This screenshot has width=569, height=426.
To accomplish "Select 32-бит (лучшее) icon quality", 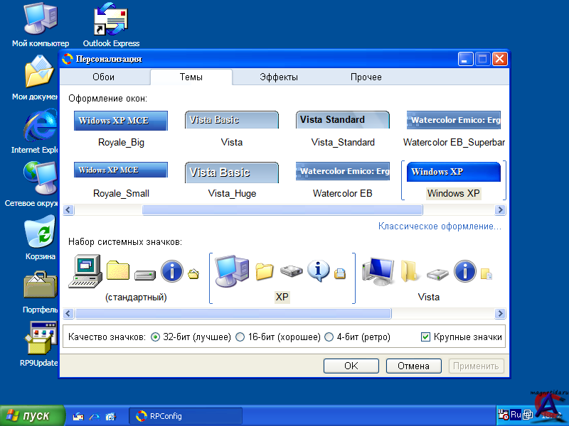I will coord(156,337).
